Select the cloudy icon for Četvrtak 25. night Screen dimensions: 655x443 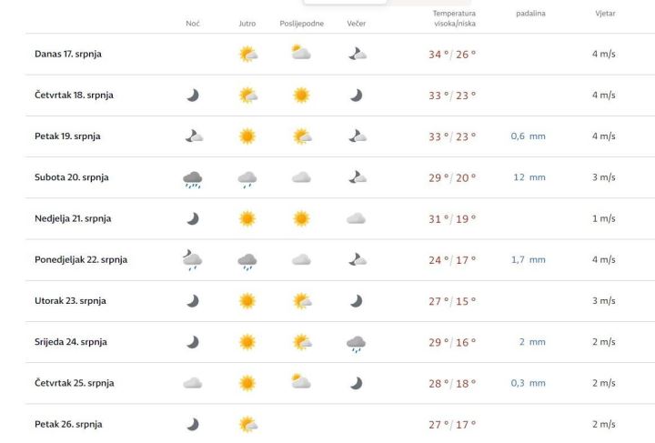[193, 383]
